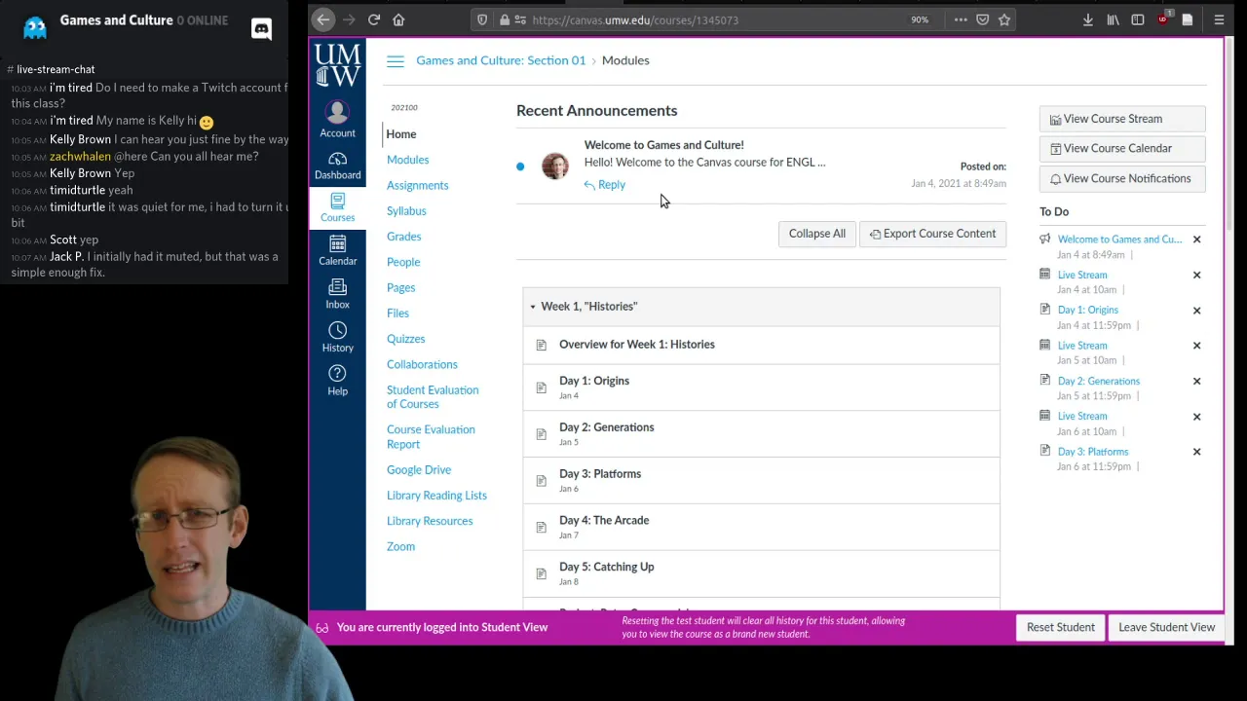Dismiss the Day 3: Platforms To Do item
This screenshot has width=1247, height=701.
[x=1196, y=452]
